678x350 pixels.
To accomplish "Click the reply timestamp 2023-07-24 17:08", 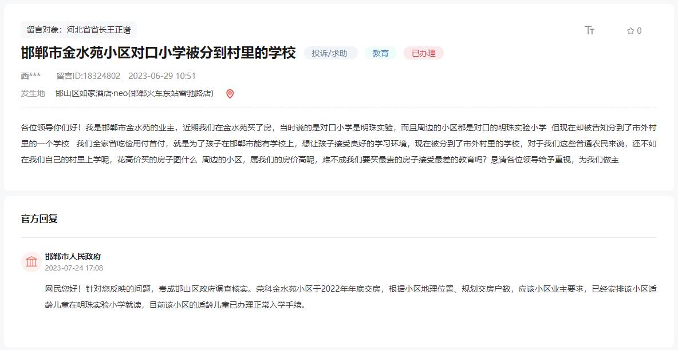I will (74, 268).
